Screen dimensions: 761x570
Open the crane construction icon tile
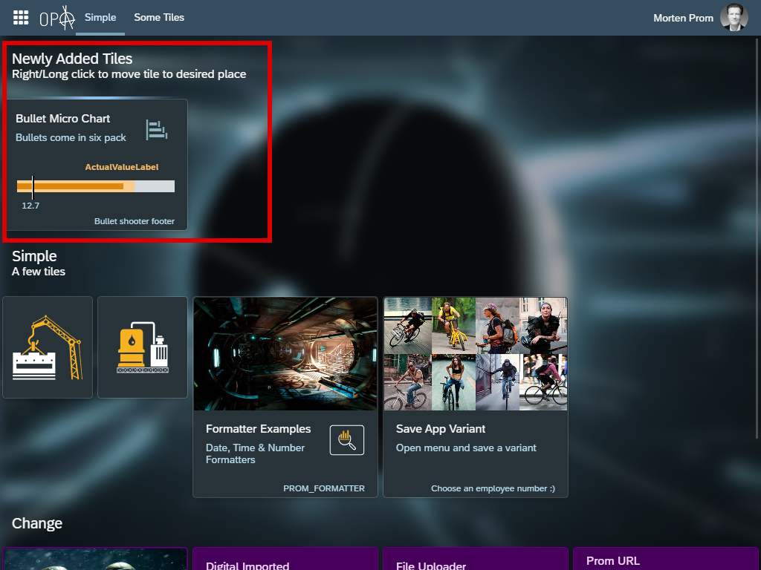[x=48, y=347]
